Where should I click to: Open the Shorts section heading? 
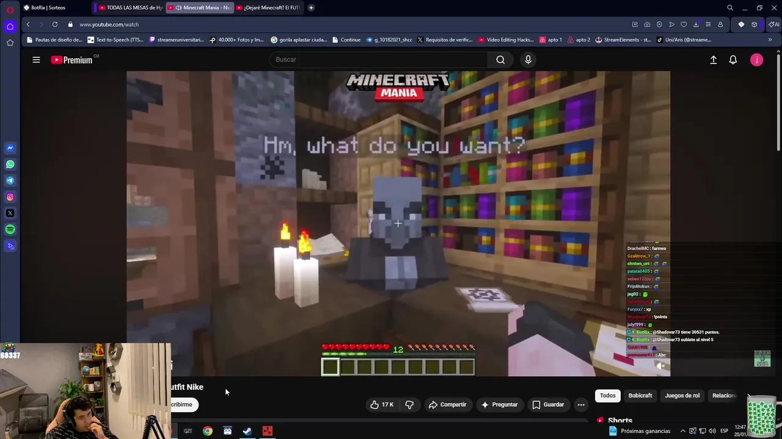click(619, 421)
